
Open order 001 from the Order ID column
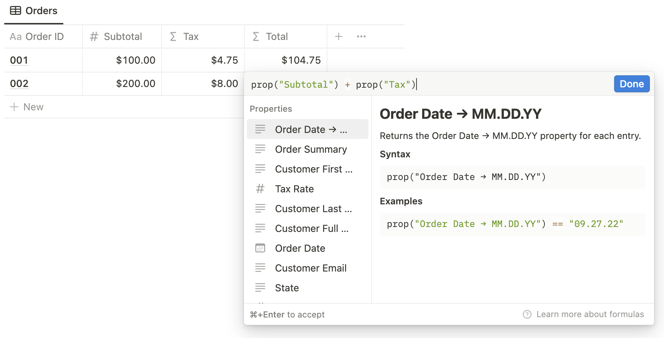(19, 60)
